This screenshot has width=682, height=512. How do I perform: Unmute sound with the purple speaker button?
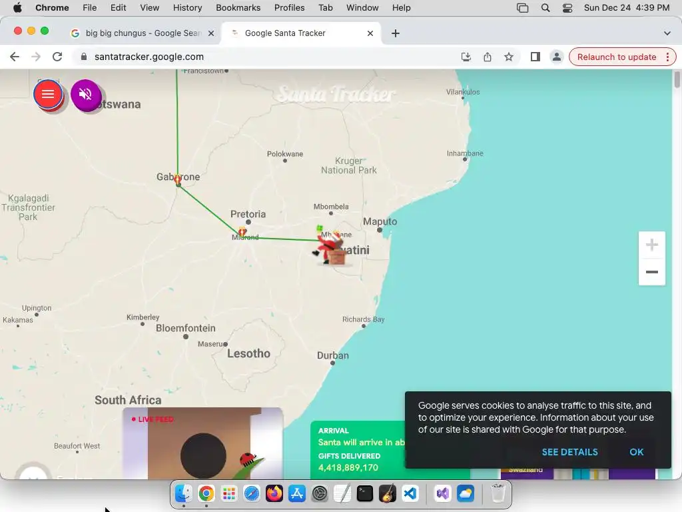[x=86, y=94]
